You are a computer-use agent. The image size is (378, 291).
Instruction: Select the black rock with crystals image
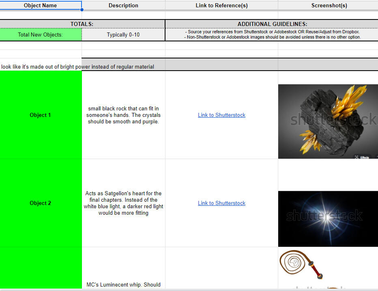[328, 121]
